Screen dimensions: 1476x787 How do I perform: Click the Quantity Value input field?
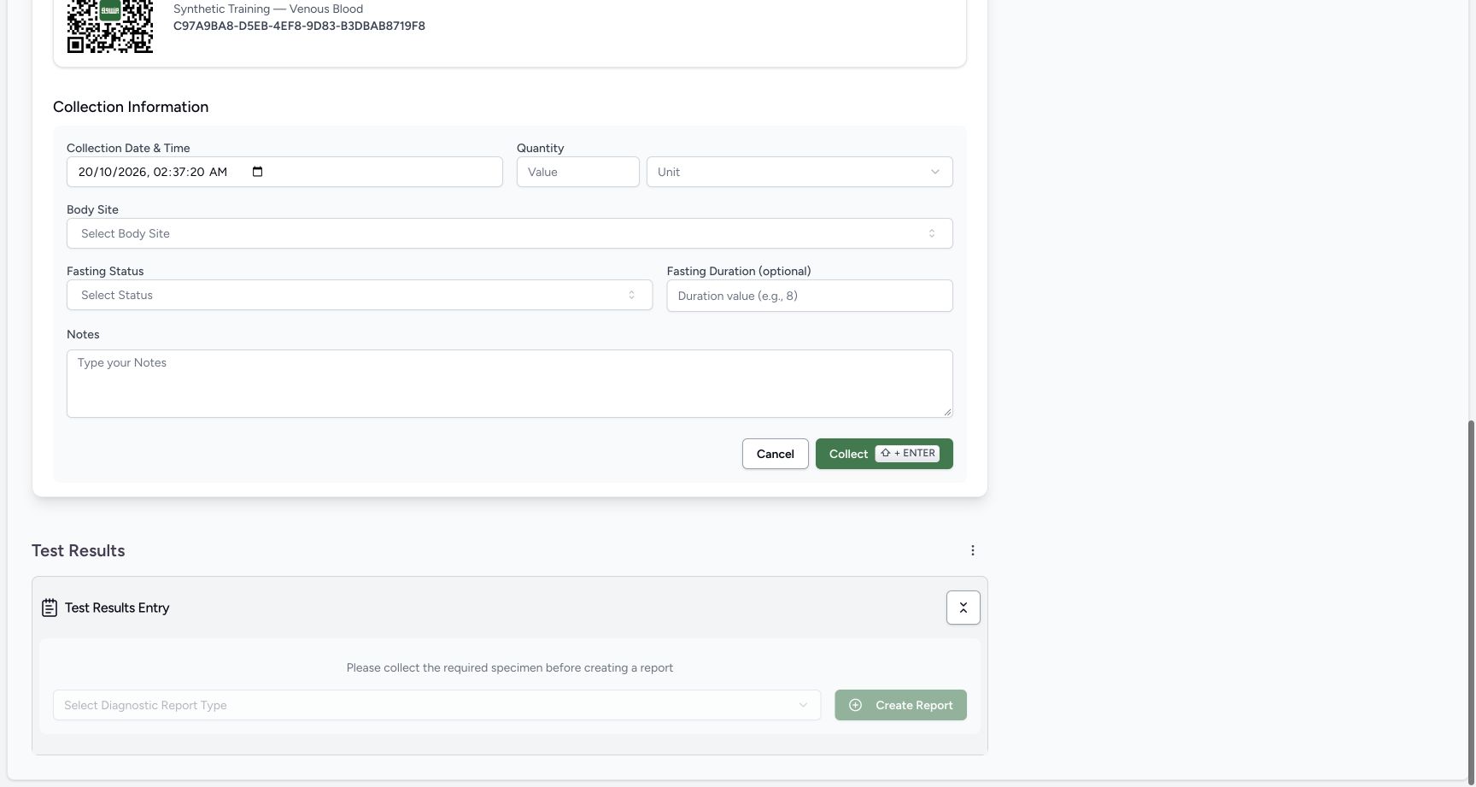[x=577, y=172]
